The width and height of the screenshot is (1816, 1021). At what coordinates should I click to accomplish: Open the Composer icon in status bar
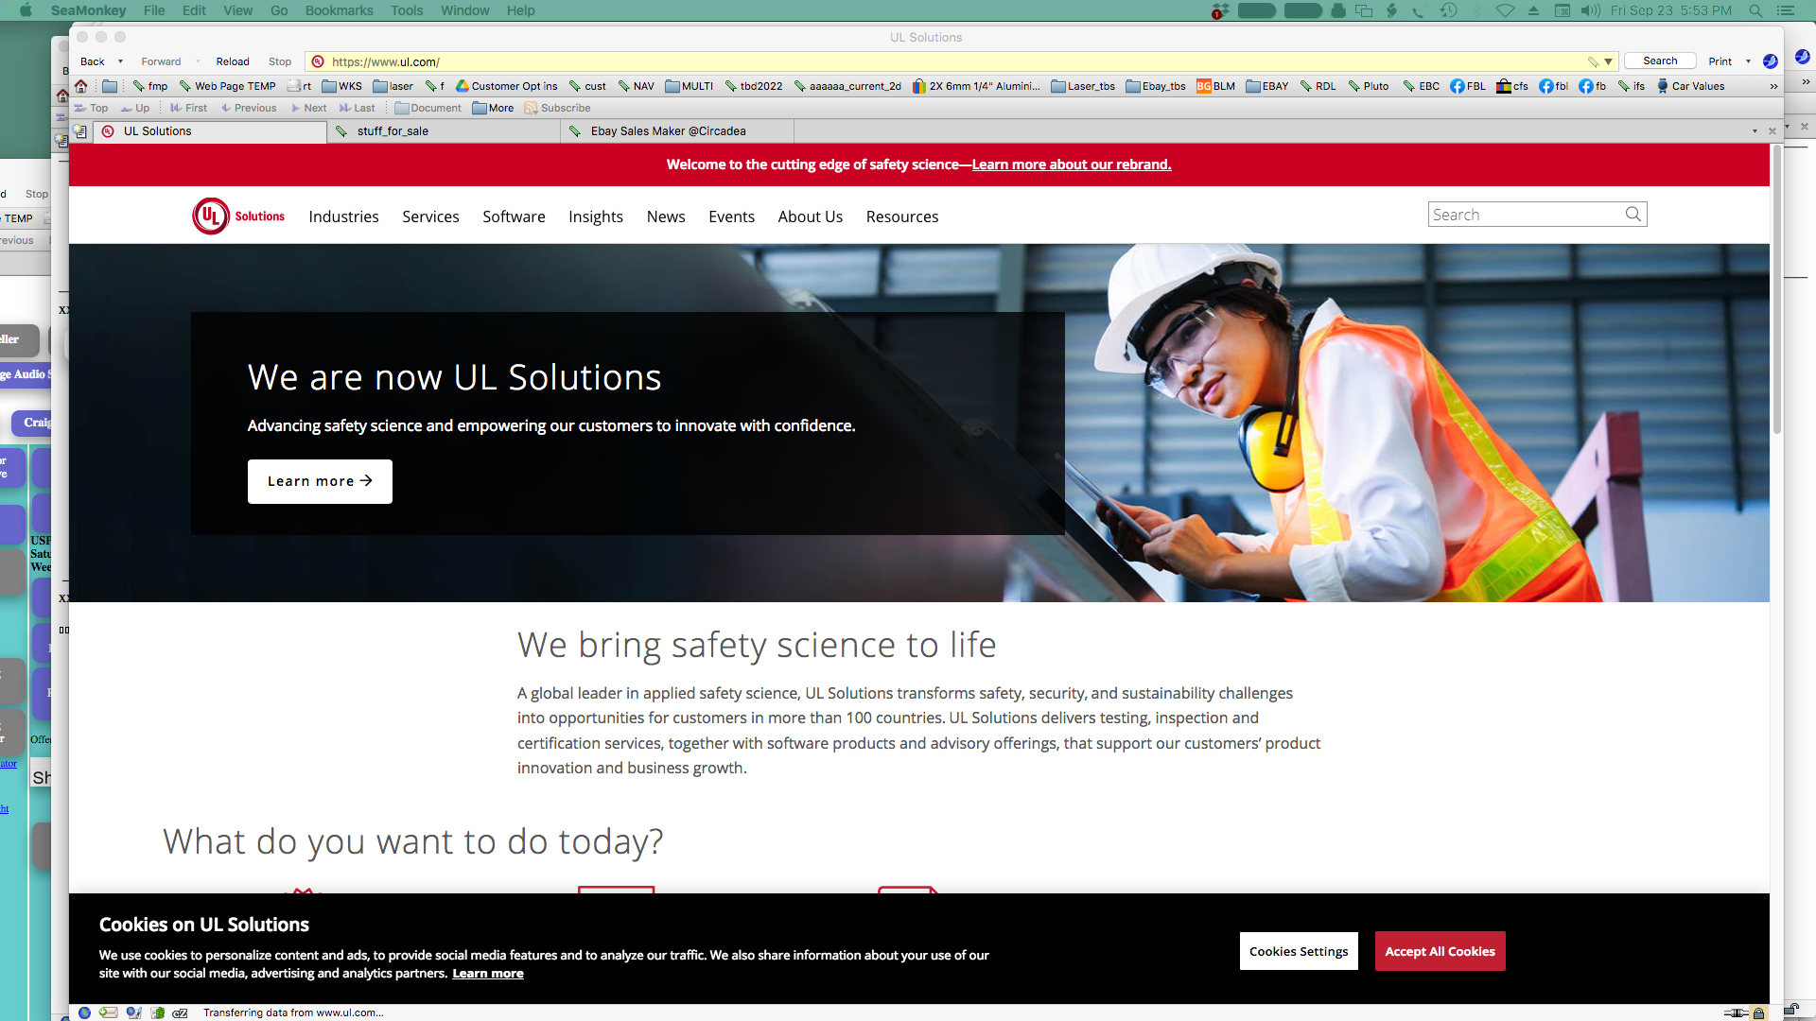[133, 1012]
